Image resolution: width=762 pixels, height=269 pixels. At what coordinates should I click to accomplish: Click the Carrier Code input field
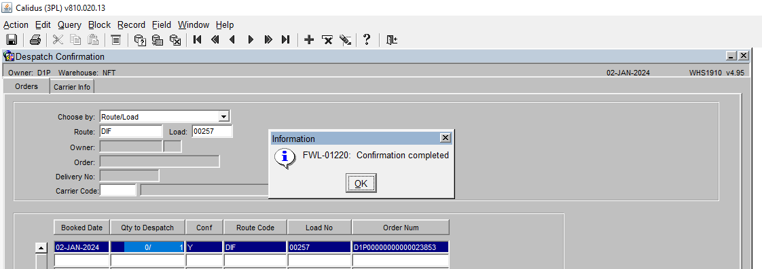pyautogui.click(x=118, y=190)
